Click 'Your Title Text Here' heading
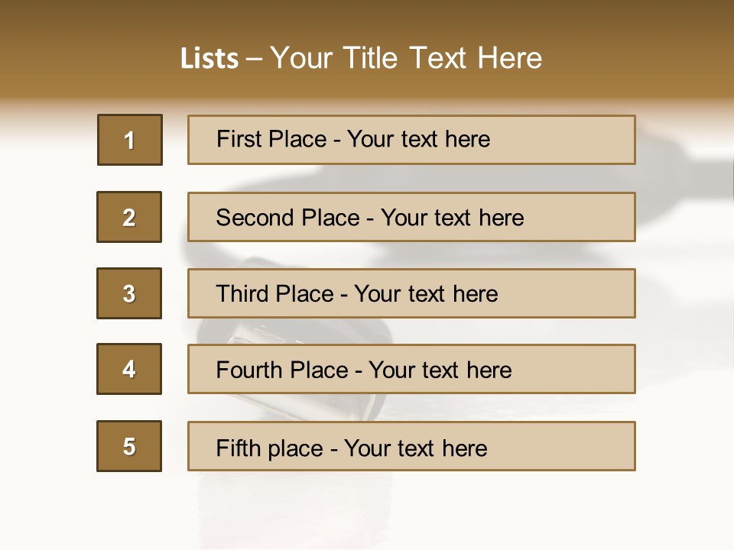 pyautogui.click(x=406, y=58)
